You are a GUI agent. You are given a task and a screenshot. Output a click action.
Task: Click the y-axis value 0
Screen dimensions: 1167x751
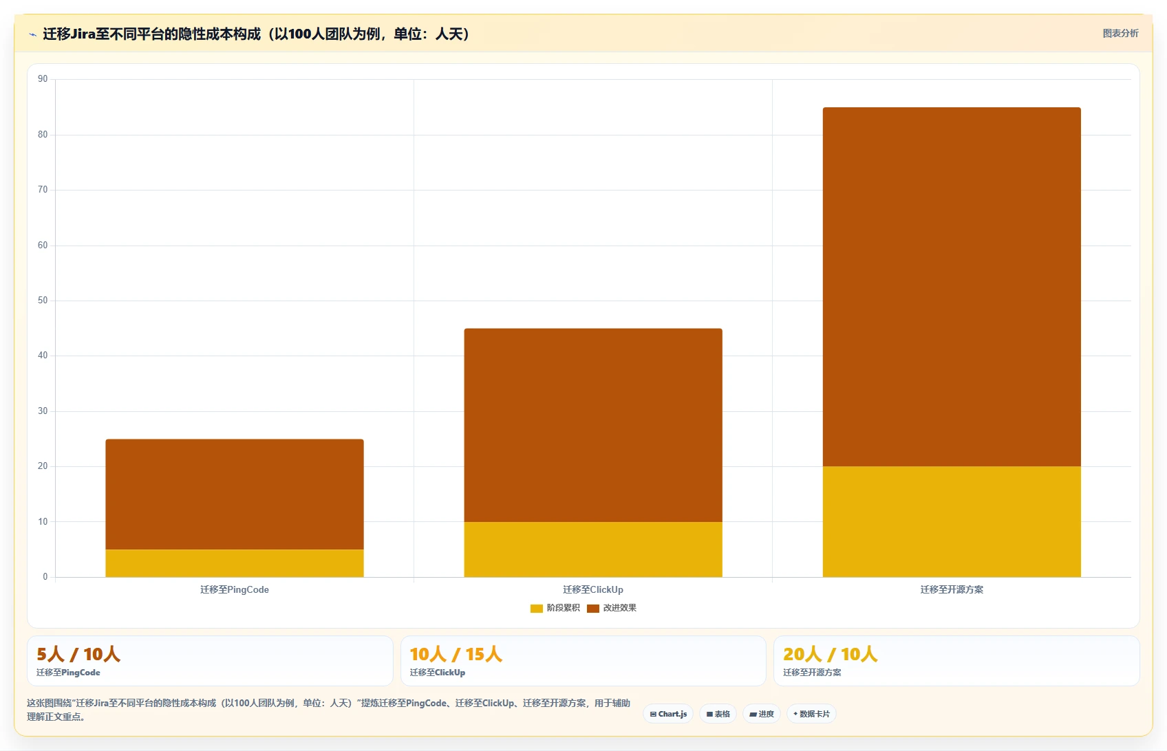click(x=45, y=577)
